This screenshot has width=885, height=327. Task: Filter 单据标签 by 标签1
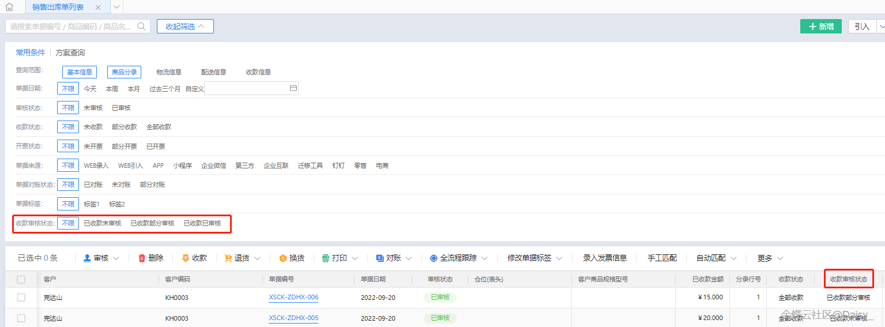pyautogui.click(x=92, y=204)
